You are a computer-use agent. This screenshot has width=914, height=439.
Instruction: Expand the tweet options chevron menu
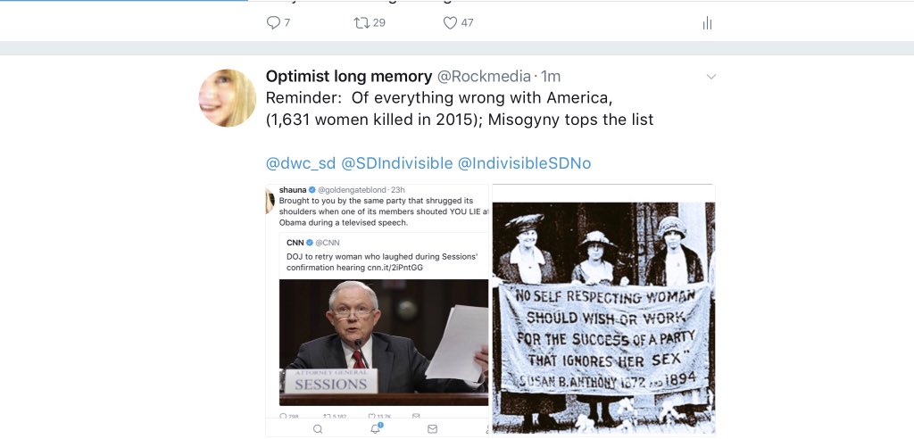[x=710, y=77]
